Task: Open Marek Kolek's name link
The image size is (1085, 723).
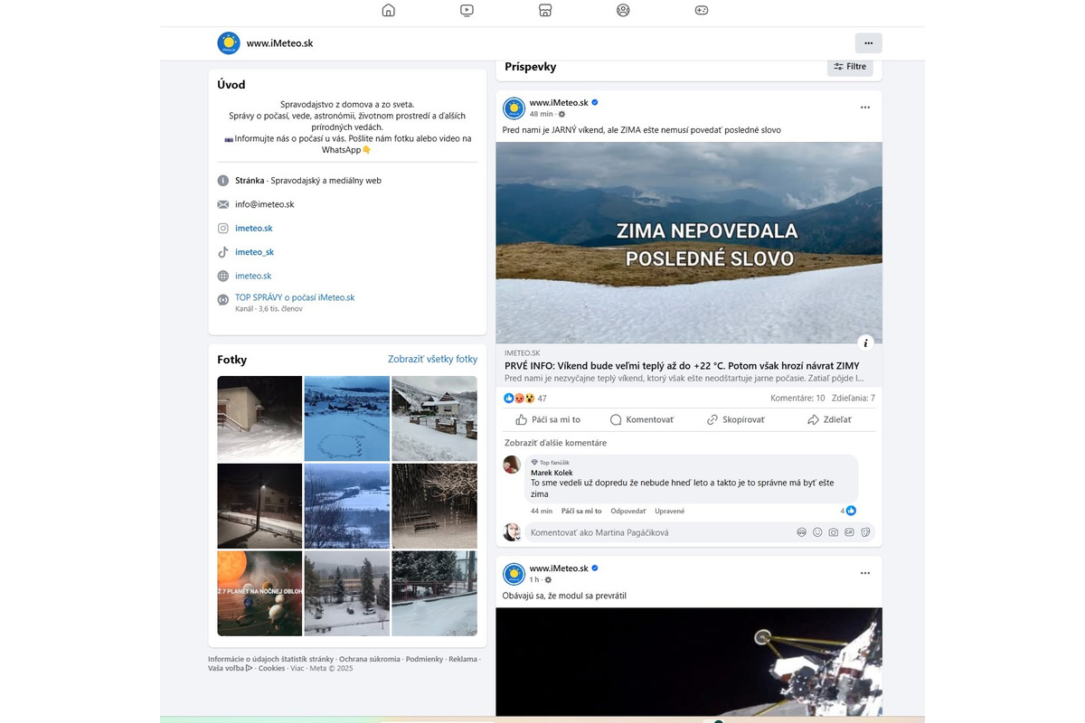Action: [552, 473]
